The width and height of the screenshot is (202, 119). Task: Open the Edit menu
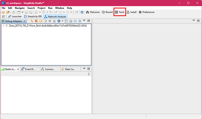pos(10,8)
